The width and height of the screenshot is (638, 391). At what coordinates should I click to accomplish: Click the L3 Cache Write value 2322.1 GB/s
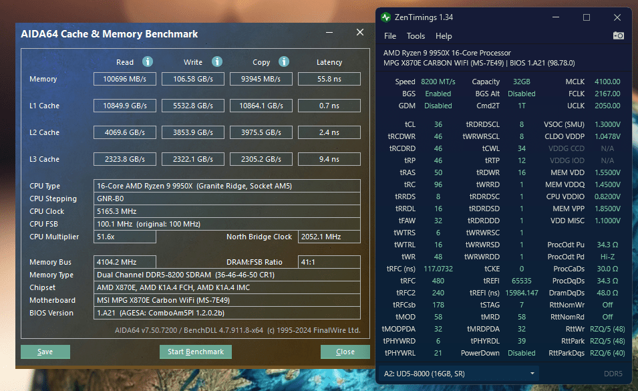tap(193, 159)
